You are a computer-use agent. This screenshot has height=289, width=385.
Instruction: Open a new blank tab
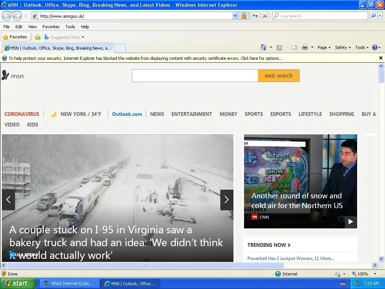(120, 48)
